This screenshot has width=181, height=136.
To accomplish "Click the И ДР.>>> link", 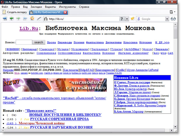I will pos(162,42).
